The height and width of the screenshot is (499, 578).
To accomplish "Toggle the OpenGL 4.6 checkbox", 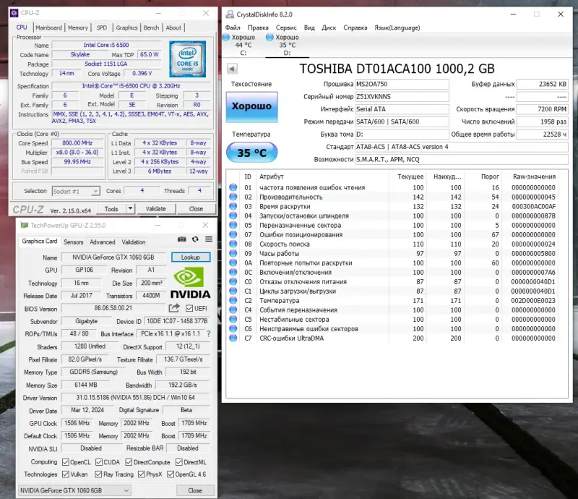I will point(171,474).
